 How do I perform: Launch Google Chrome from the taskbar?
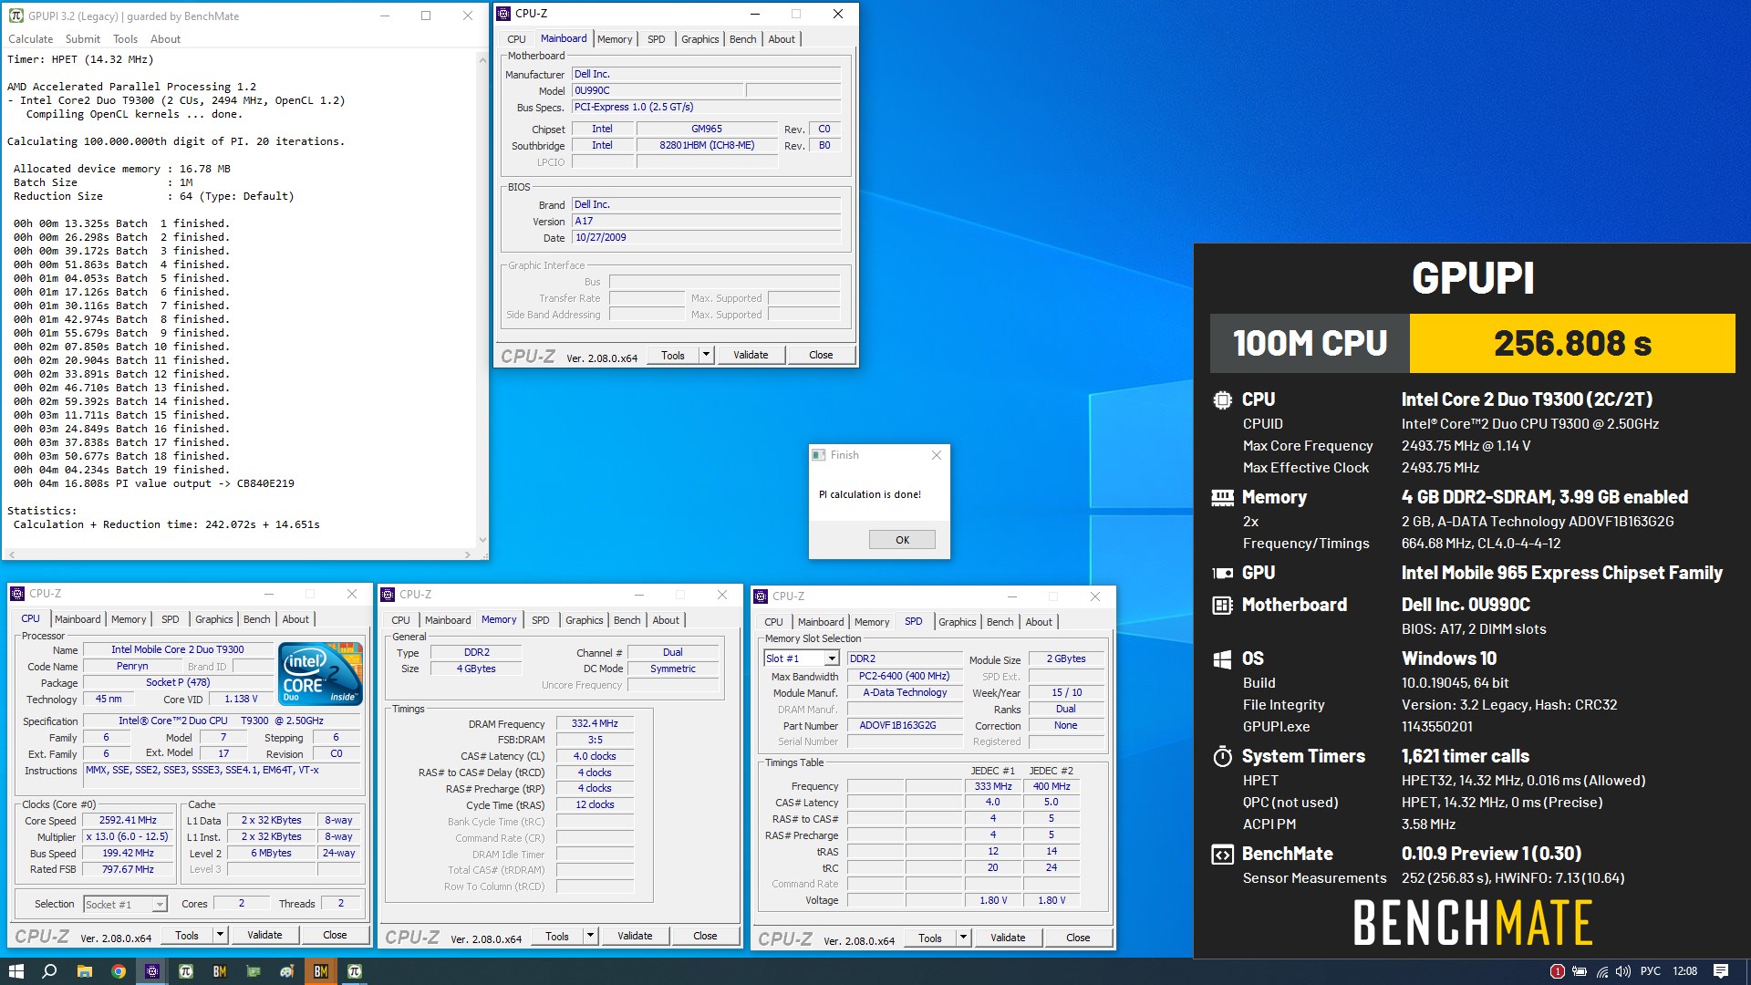[119, 971]
